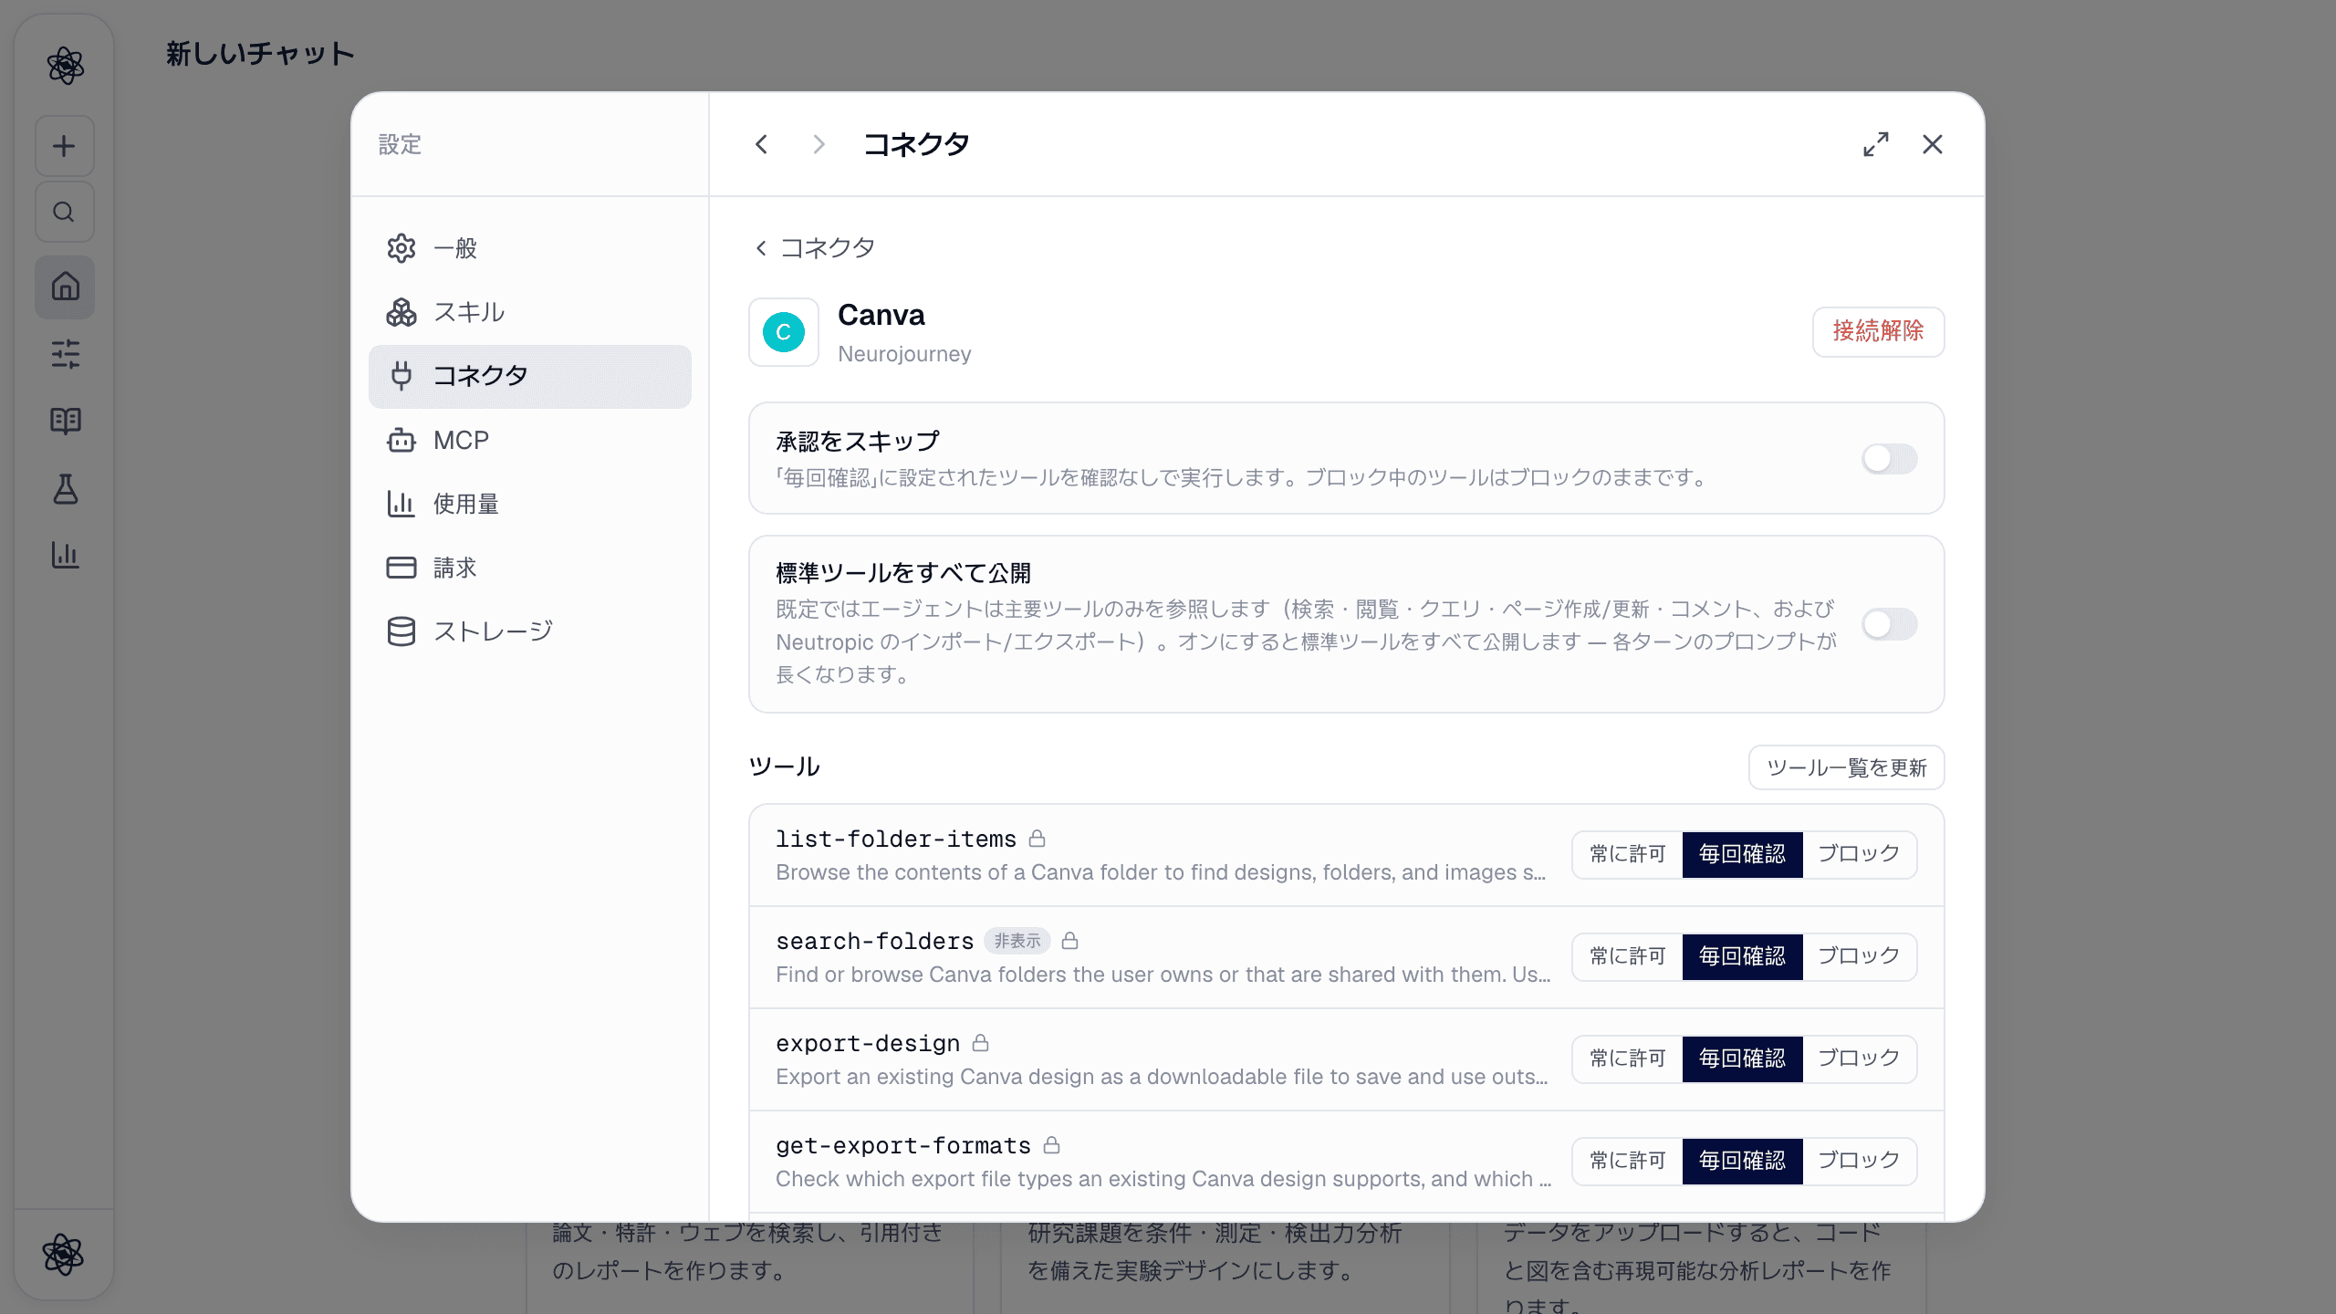The image size is (2336, 1314).
Task: Open the sliders icon in left sidebar
Action: click(65, 354)
